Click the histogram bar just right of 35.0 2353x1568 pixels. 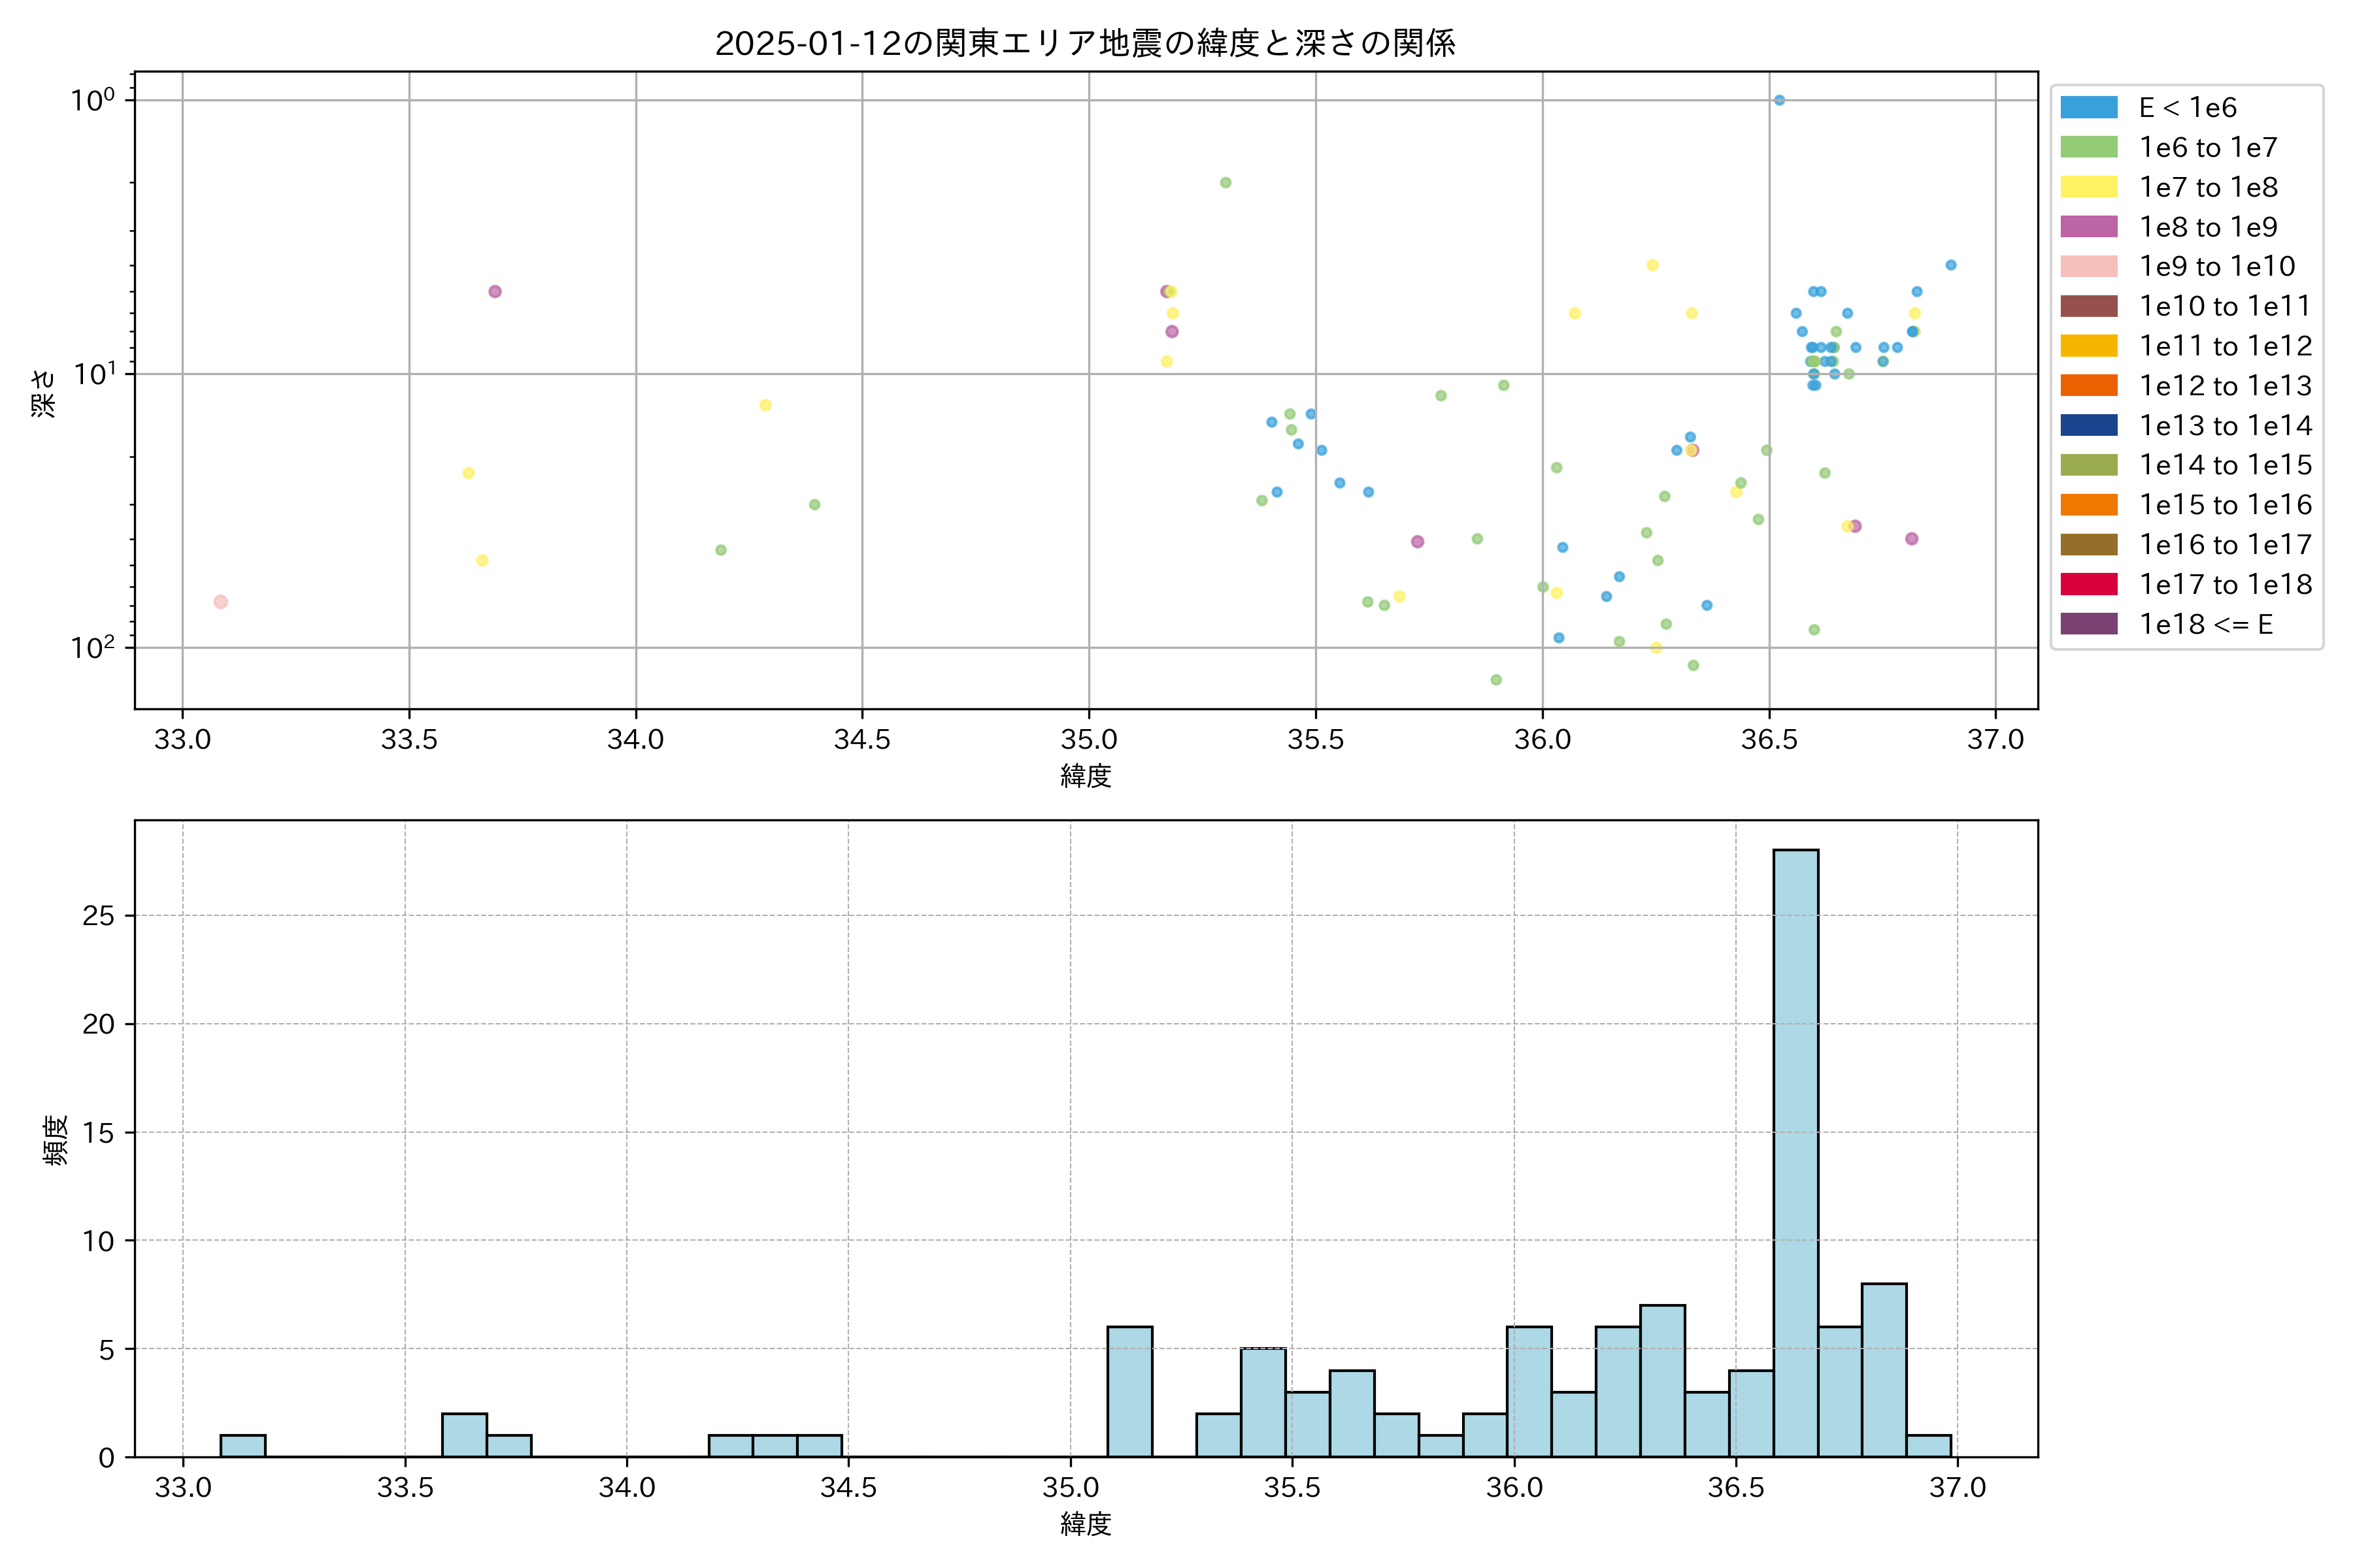point(1129,1391)
